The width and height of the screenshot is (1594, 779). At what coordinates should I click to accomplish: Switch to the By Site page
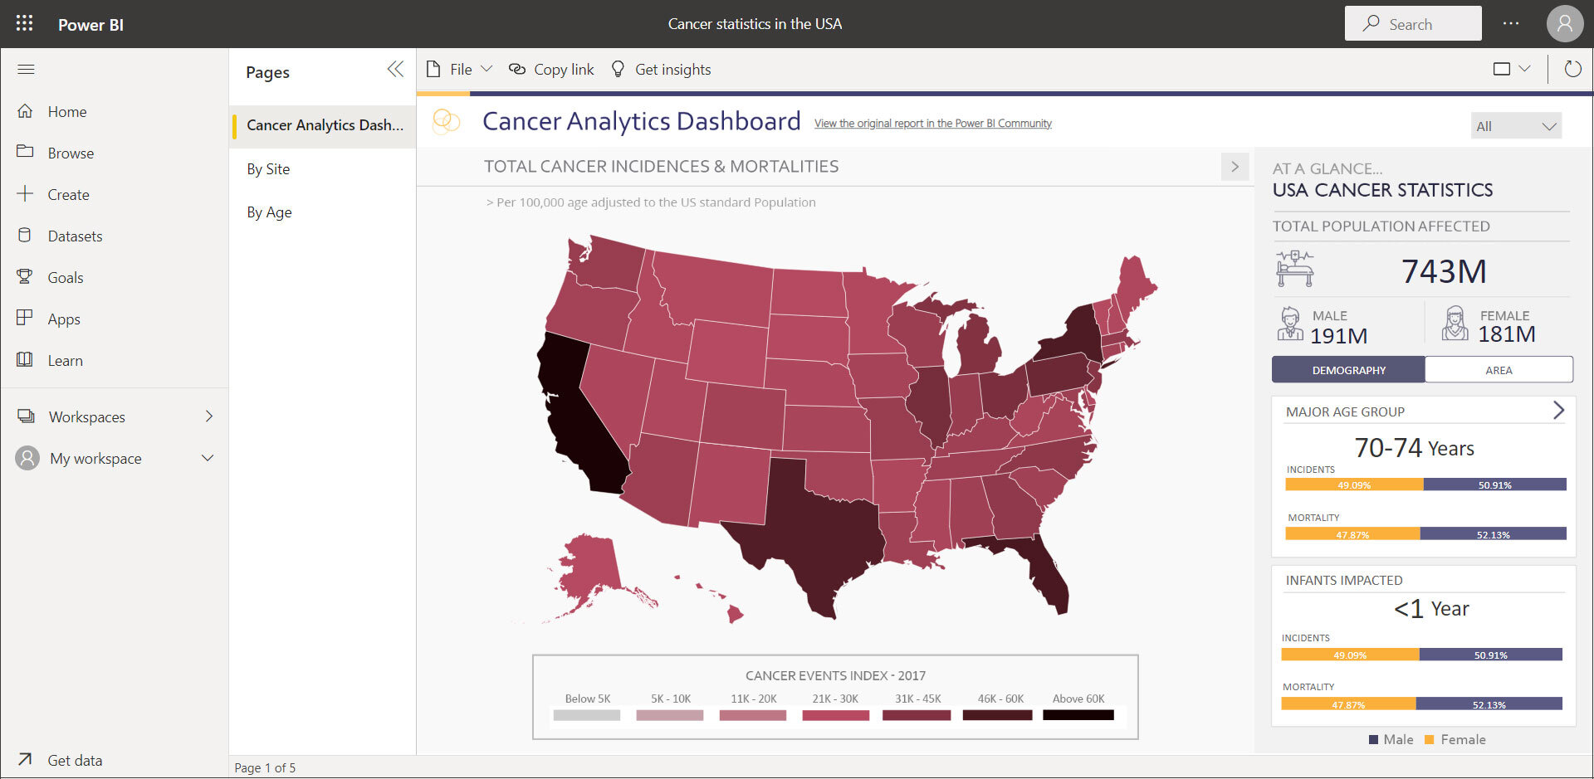click(267, 168)
